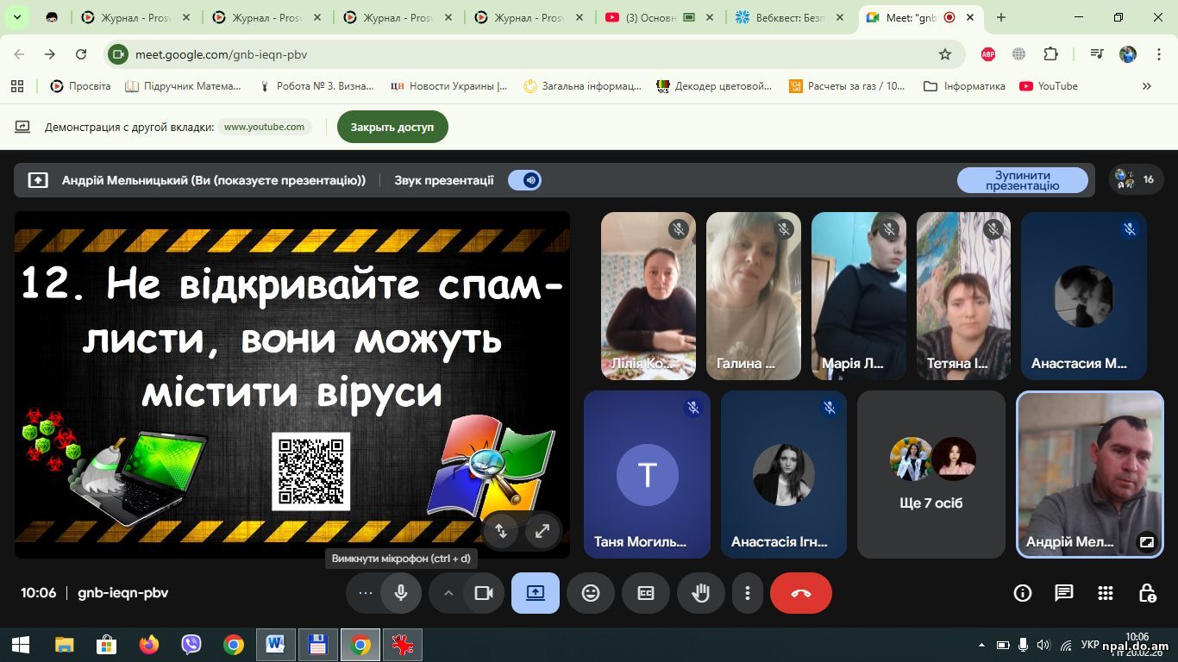Screen dimensions: 1178x662
Task: Switch to the Вебквест browser tab
Action: 789,17
